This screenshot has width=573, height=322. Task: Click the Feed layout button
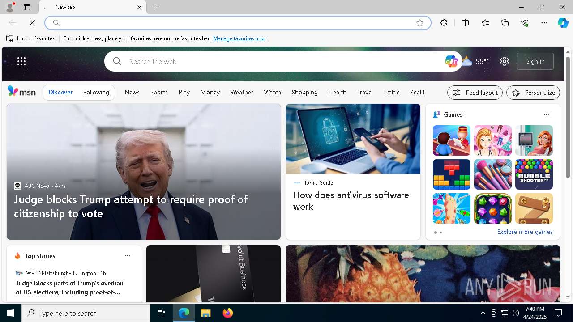pyautogui.click(x=475, y=93)
